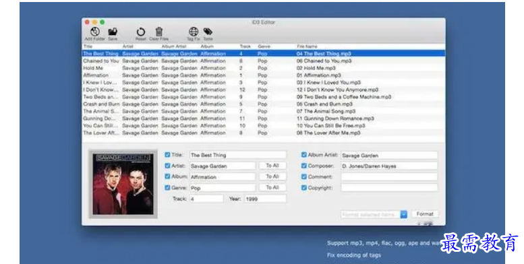Click the 'Chained to You' title cell

(x=101, y=61)
